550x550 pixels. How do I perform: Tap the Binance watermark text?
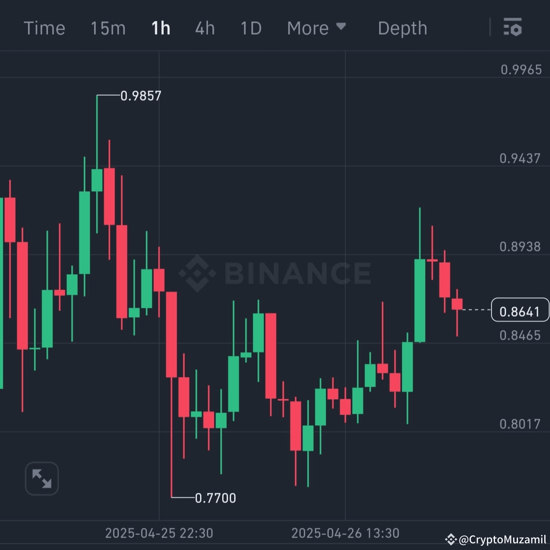(x=297, y=273)
